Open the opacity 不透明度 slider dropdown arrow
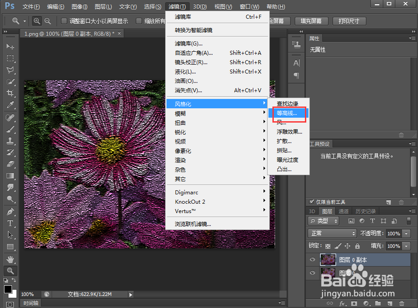418x308 pixels. (x=406, y=234)
